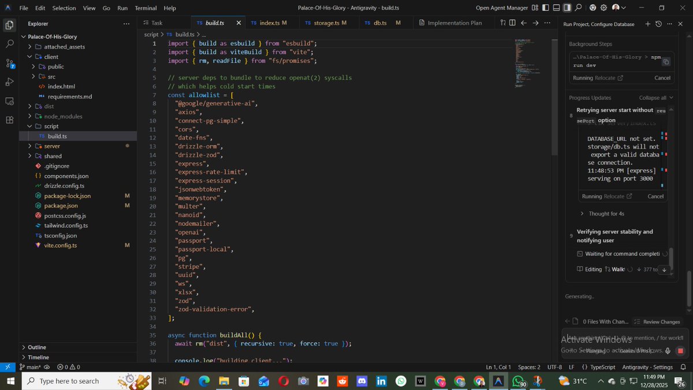Toggle bottom panel visibility
The image size is (693, 390).
point(556,8)
